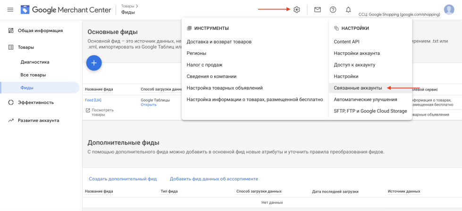The width and height of the screenshot is (462, 211).
Task: Click the Google Таблицы cell text
Action: pos(155,100)
